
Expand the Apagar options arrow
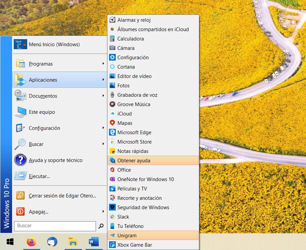103,212
